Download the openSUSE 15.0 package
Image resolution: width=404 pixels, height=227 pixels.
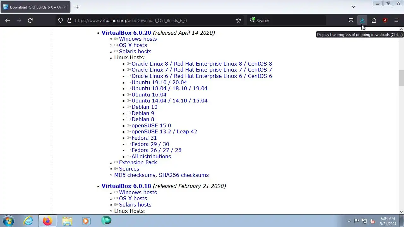point(151,125)
